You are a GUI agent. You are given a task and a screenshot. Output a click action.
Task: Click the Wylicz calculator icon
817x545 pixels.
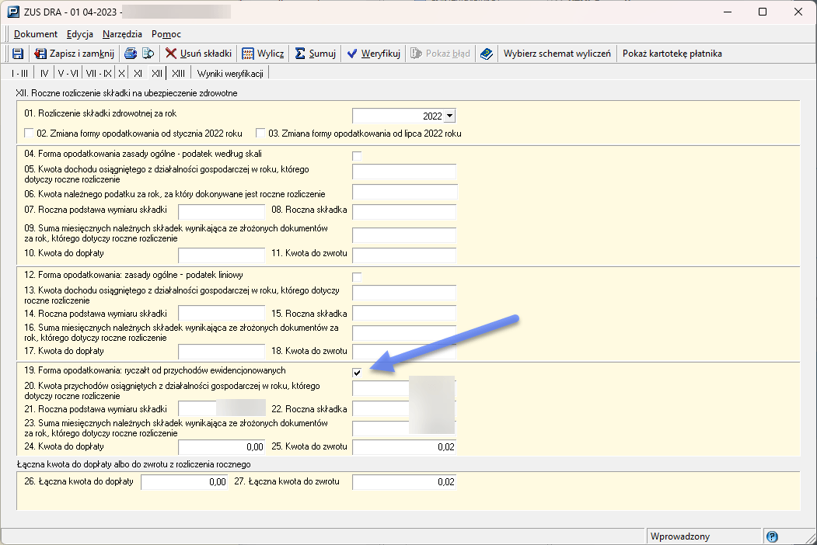(248, 54)
